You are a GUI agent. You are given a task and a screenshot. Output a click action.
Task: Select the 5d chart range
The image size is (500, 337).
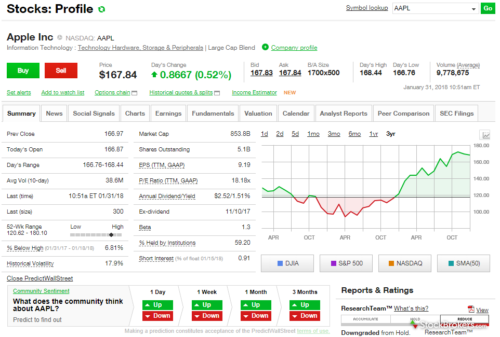(295, 134)
